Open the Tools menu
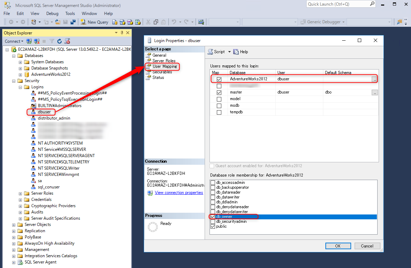 [x=70, y=13]
